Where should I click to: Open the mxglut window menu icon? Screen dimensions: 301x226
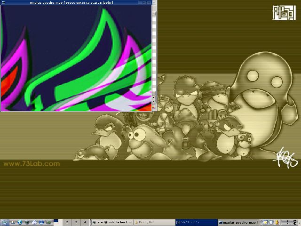3,2
